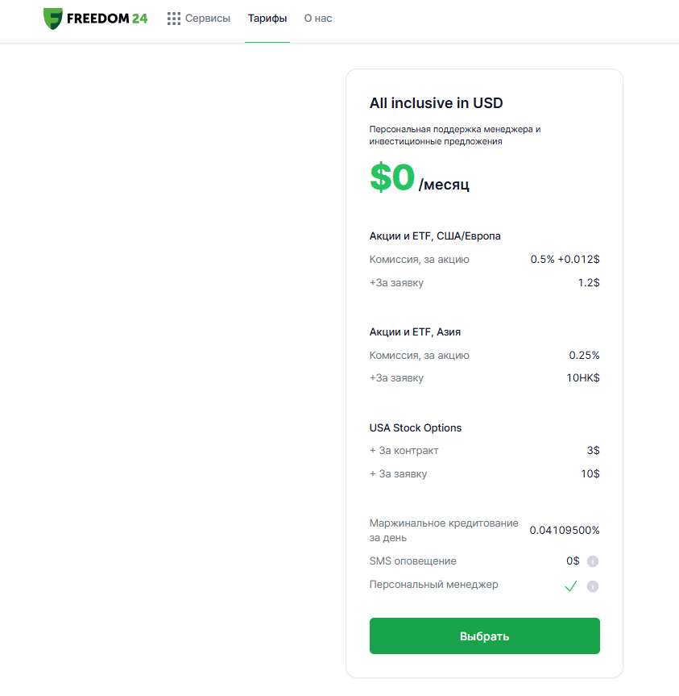Click the $0 monthly price
The width and height of the screenshot is (679, 696).
[x=392, y=177]
